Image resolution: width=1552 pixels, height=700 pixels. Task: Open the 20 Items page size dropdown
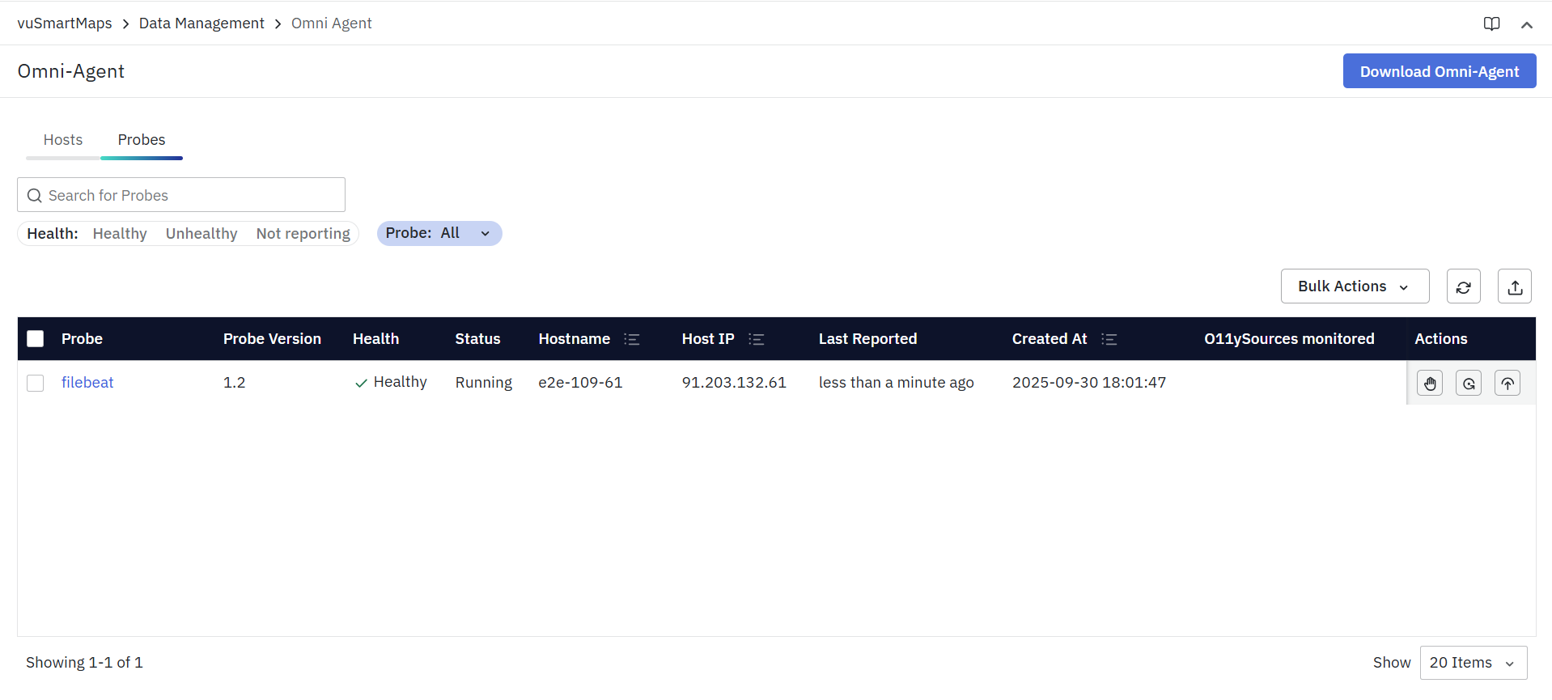[x=1473, y=663]
